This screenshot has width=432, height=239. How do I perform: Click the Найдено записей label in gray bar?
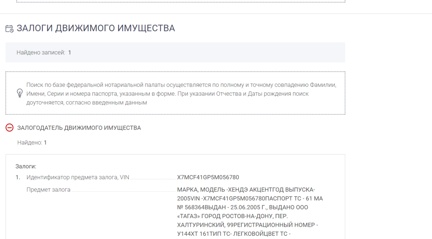pyautogui.click(x=41, y=52)
